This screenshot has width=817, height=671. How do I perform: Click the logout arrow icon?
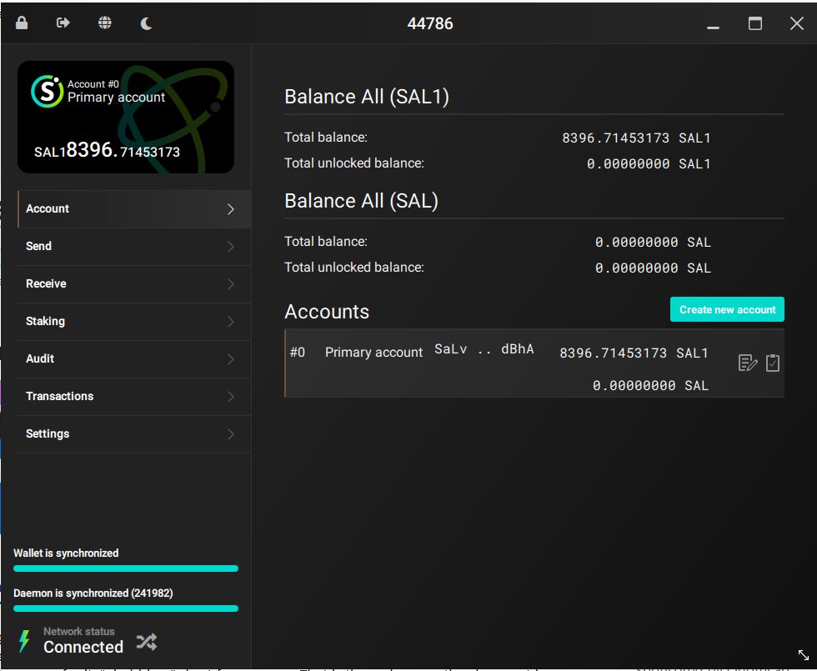(63, 23)
